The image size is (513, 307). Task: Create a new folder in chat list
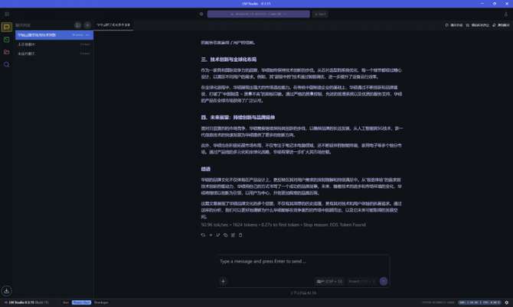click(77, 25)
